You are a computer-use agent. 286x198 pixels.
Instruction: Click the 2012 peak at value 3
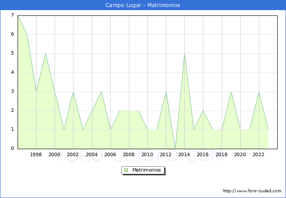click(x=166, y=92)
